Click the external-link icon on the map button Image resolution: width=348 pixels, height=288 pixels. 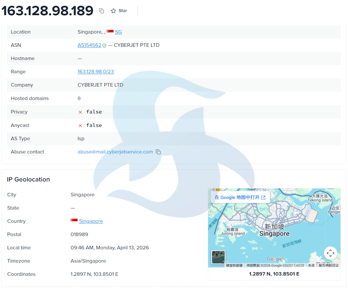coord(263,198)
